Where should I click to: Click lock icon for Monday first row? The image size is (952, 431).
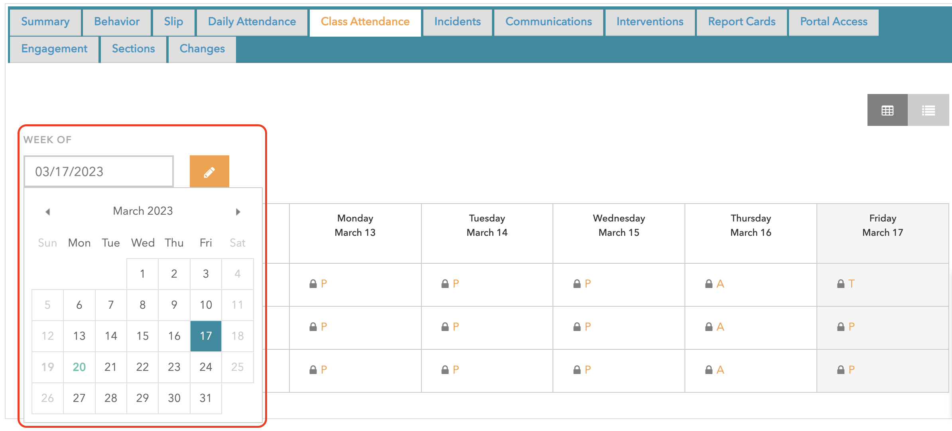pos(313,284)
